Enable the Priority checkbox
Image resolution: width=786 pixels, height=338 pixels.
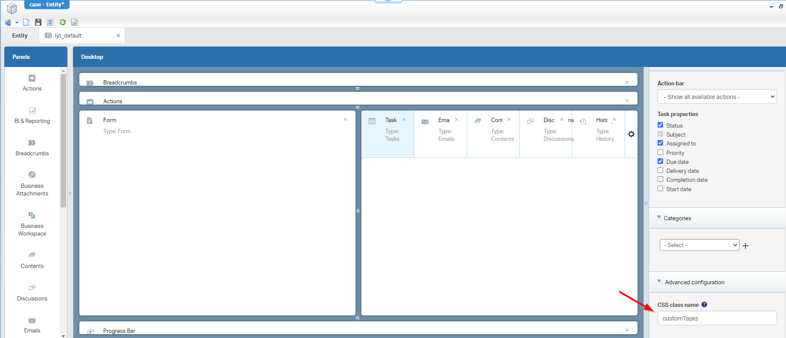click(x=661, y=152)
